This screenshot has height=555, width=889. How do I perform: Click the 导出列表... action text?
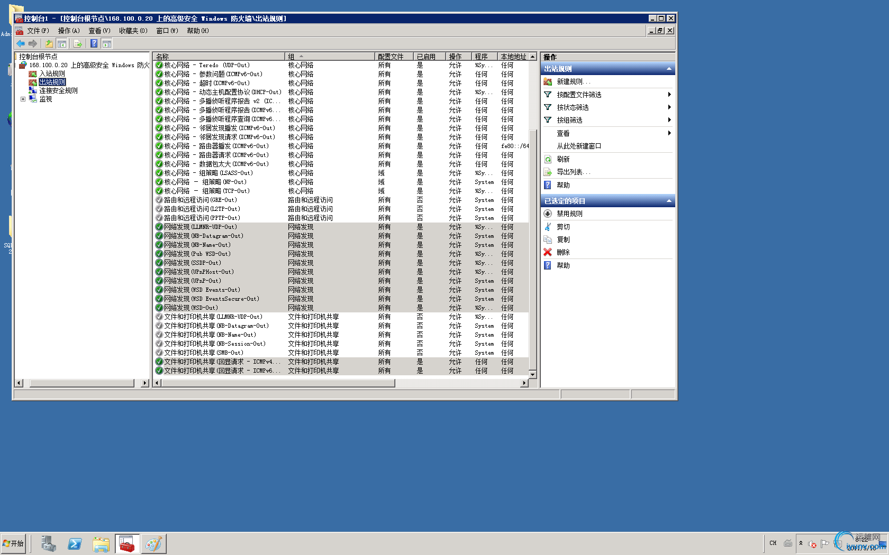(x=574, y=172)
